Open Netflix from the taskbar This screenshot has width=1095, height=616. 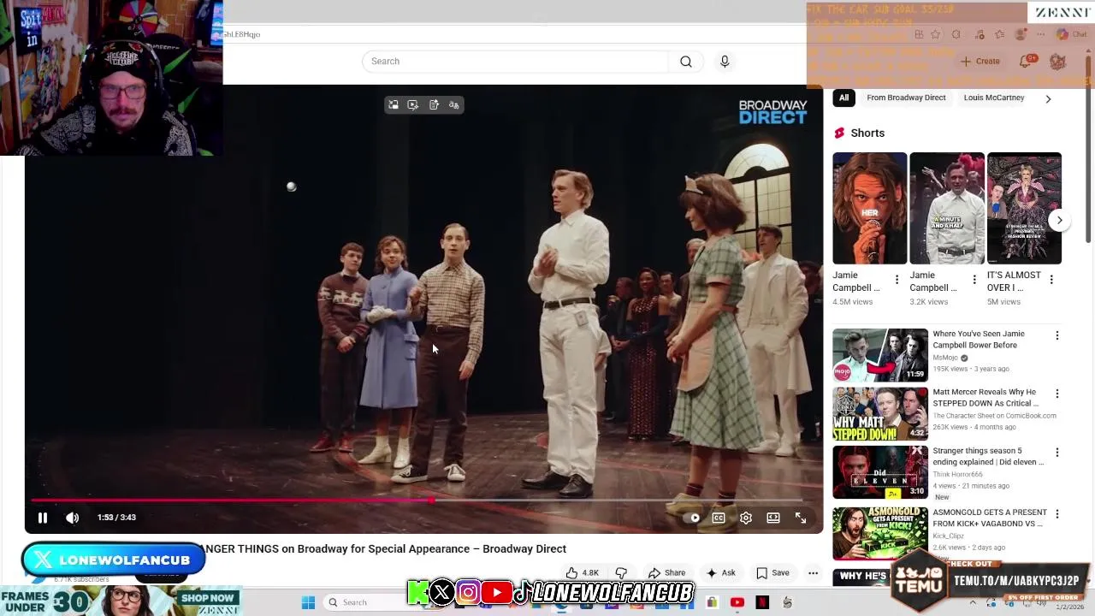[762, 602]
